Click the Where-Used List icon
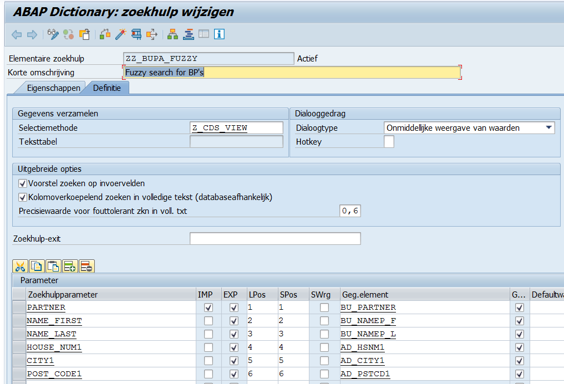 [x=152, y=34]
